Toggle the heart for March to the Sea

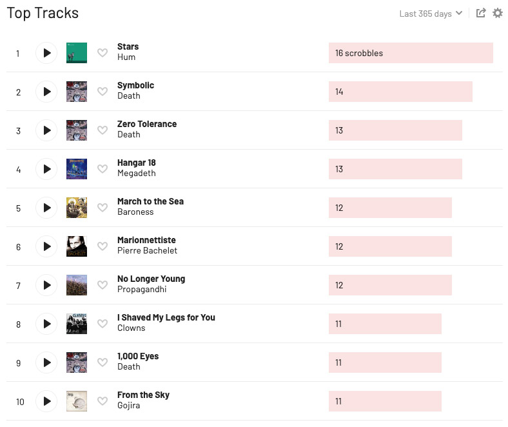(x=103, y=208)
